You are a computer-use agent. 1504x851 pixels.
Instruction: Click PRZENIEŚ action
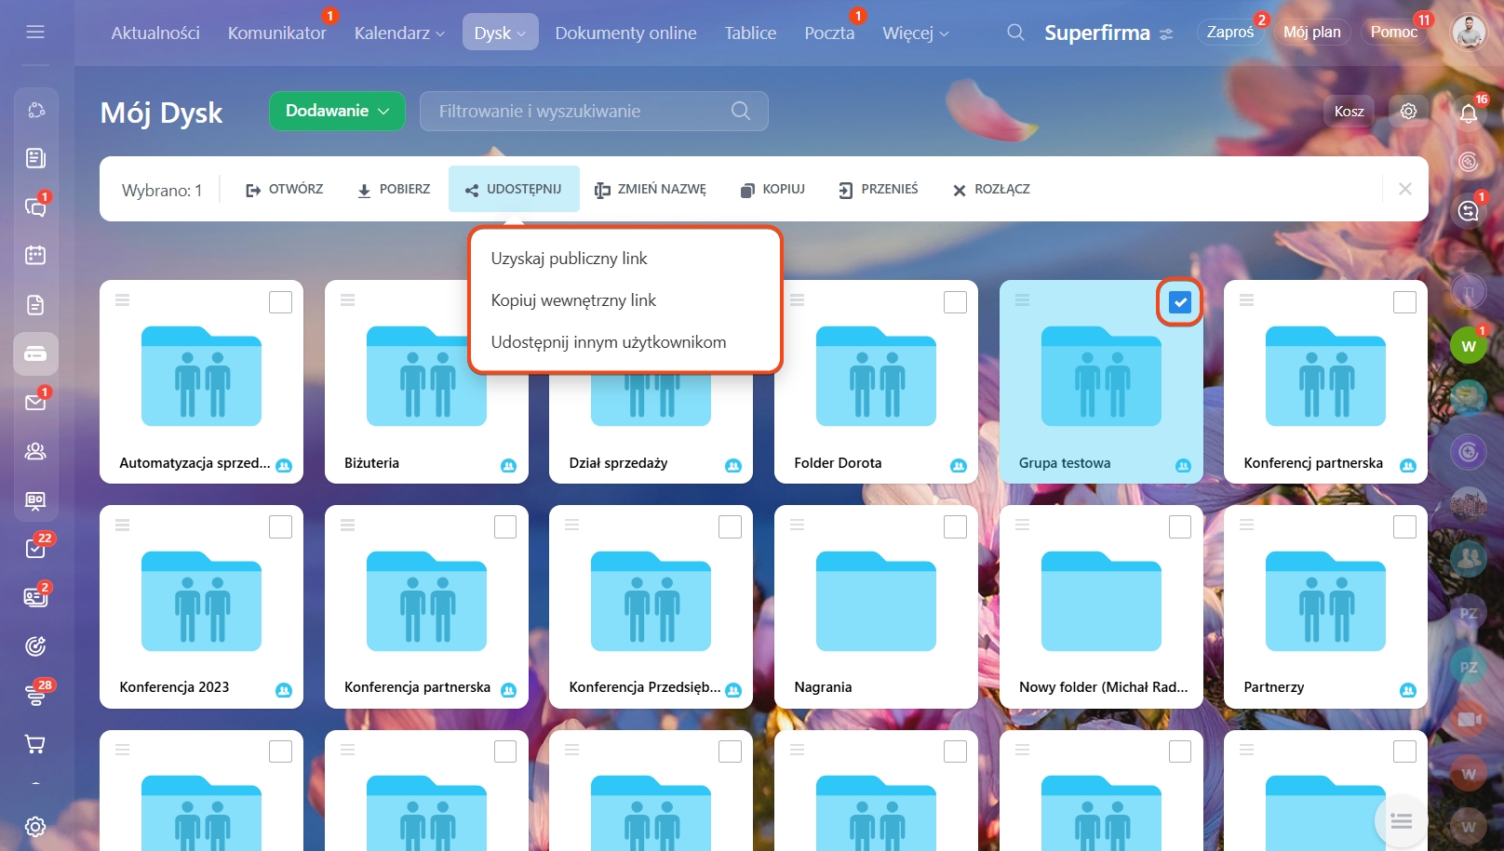(878, 189)
